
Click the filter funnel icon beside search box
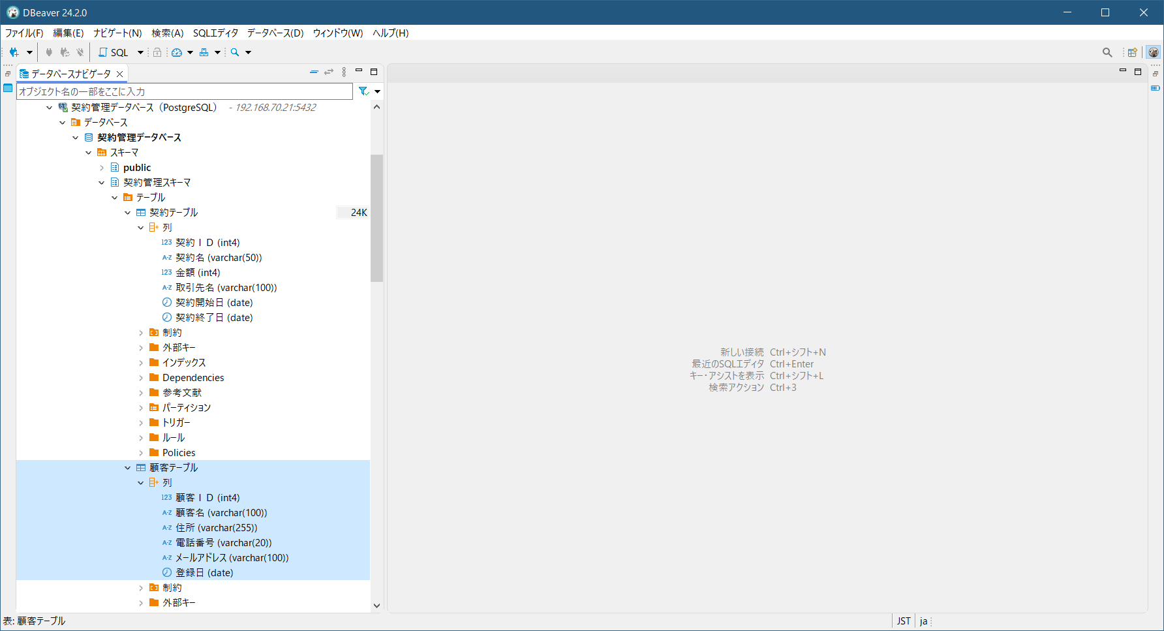pyautogui.click(x=363, y=91)
